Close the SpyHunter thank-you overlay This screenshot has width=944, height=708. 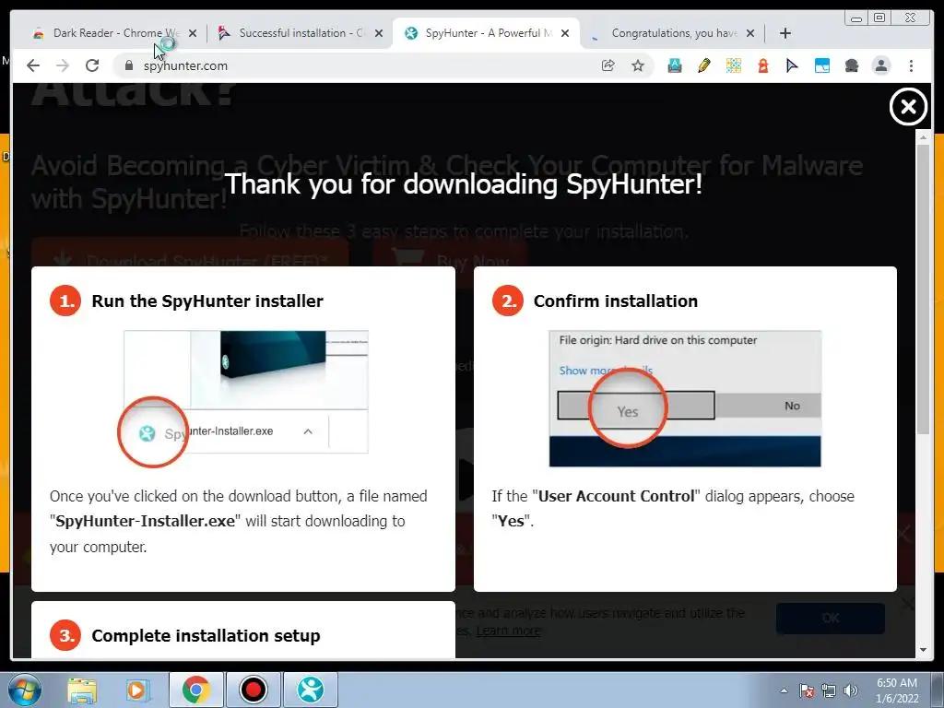click(x=908, y=107)
